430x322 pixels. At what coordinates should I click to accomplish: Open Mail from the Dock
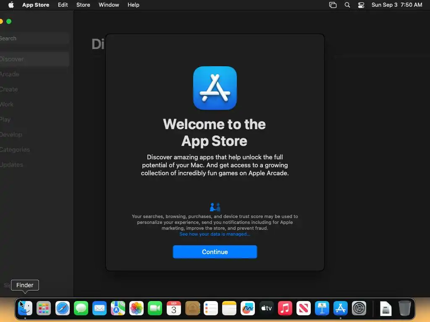pyautogui.click(x=100, y=308)
